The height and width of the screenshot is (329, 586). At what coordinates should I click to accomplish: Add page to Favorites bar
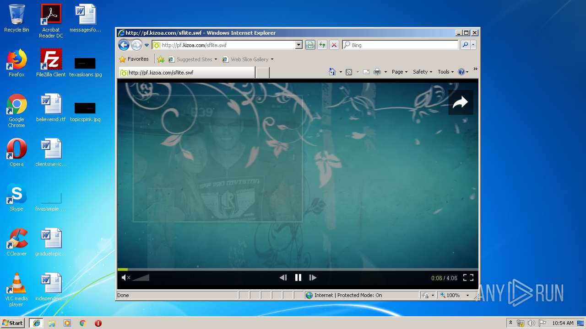point(161,59)
